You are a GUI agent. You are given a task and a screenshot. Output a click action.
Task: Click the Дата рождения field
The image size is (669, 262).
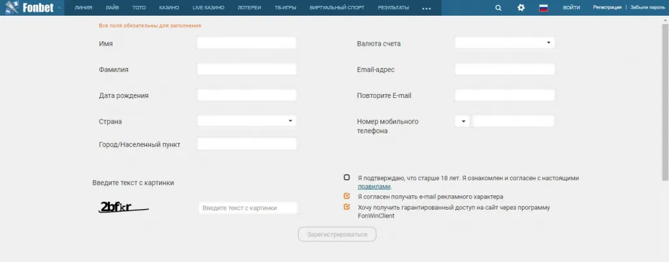pyautogui.click(x=246, y=95)
